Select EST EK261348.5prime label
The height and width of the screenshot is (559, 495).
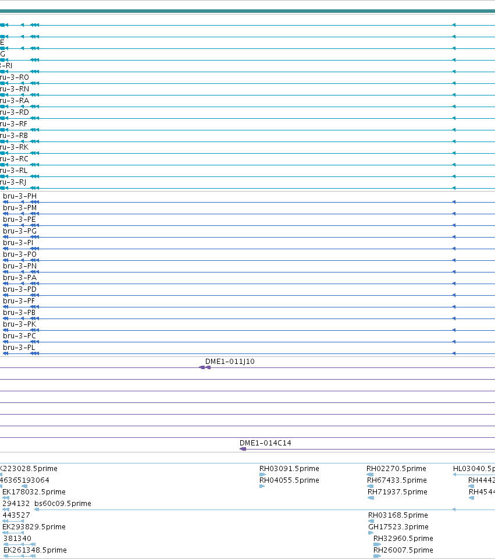pos(35,550)
